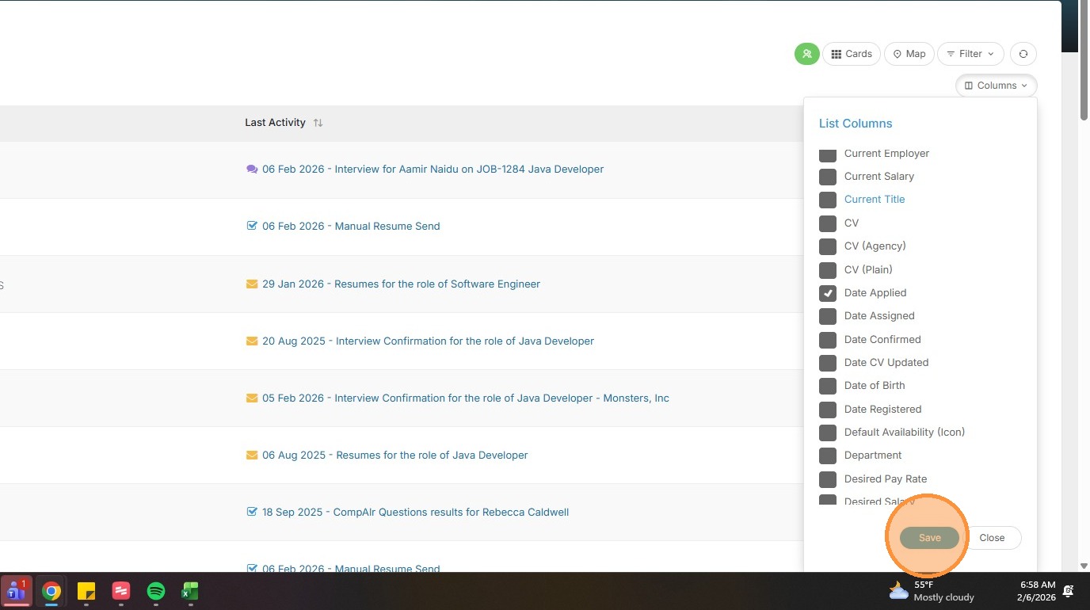
Task: Switch to Cards view
Action: (852, 54)
